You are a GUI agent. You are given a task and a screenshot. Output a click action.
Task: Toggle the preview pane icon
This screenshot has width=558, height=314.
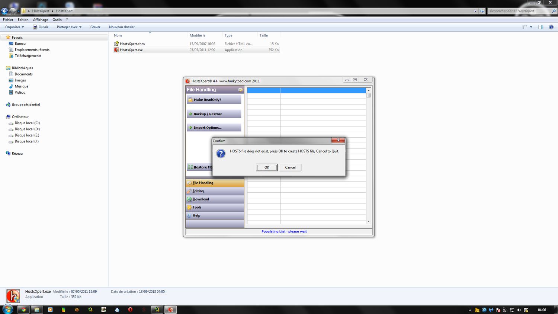point(541,27)
